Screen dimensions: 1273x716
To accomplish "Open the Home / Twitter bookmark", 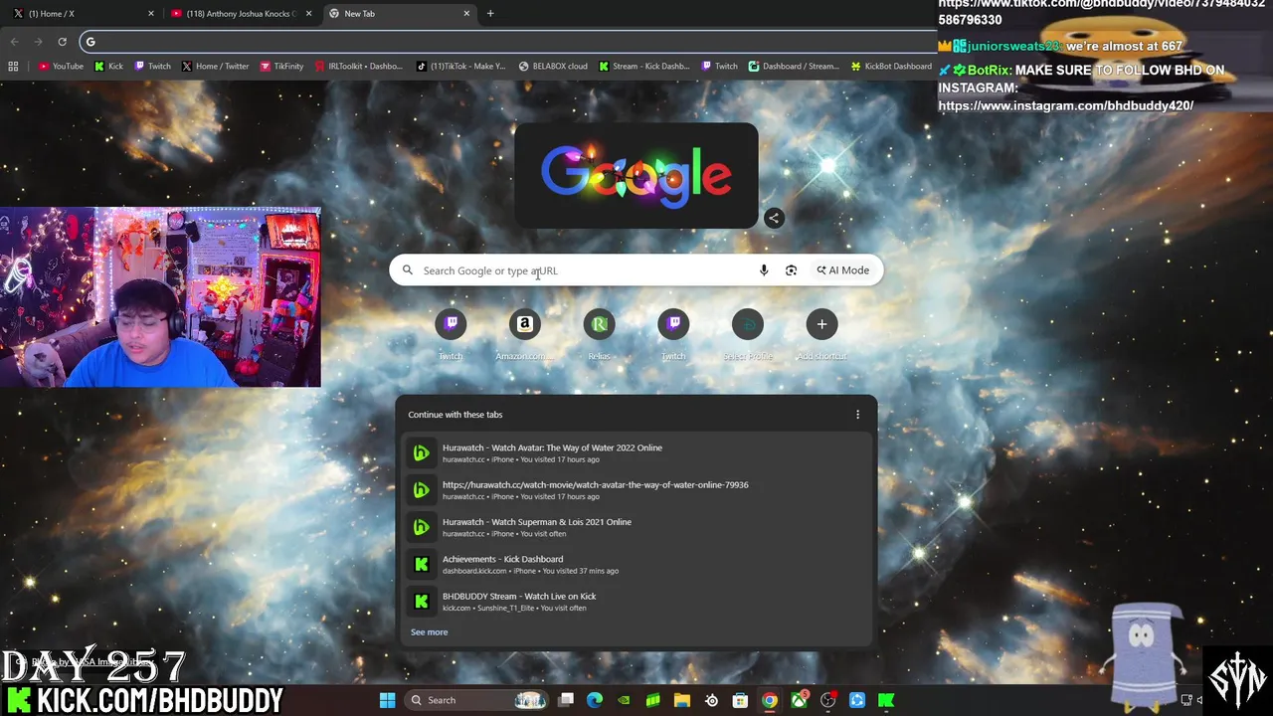I will [215, 67].
